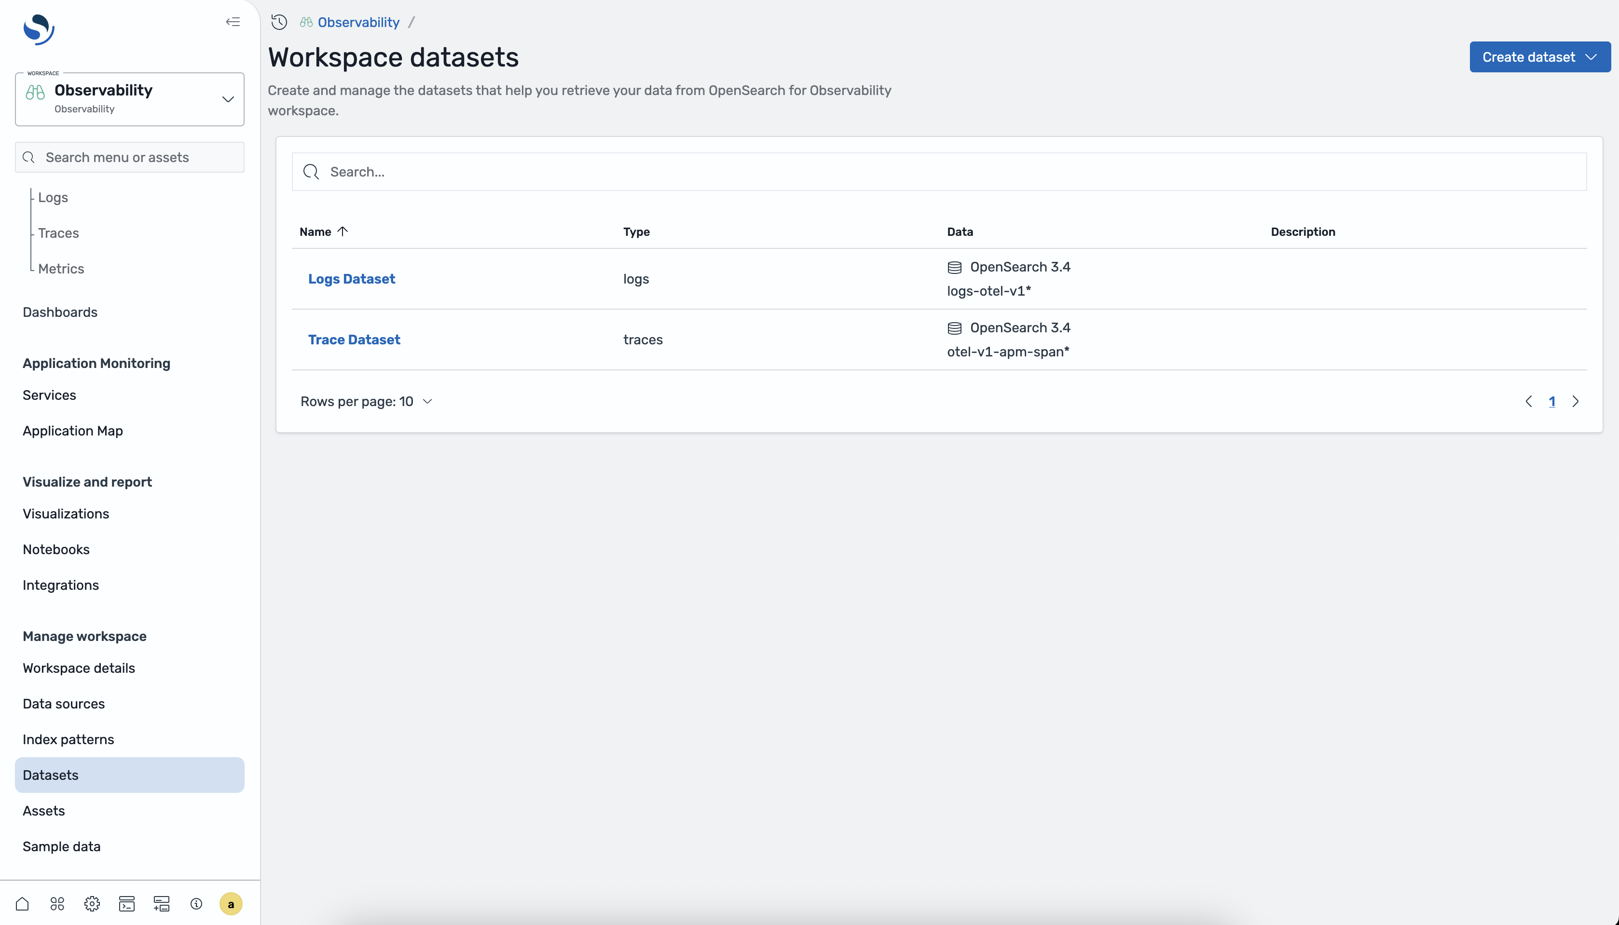
Task: Open Sample data from Manage workspace
Action: pyautogui.click(x=61, y=846)
